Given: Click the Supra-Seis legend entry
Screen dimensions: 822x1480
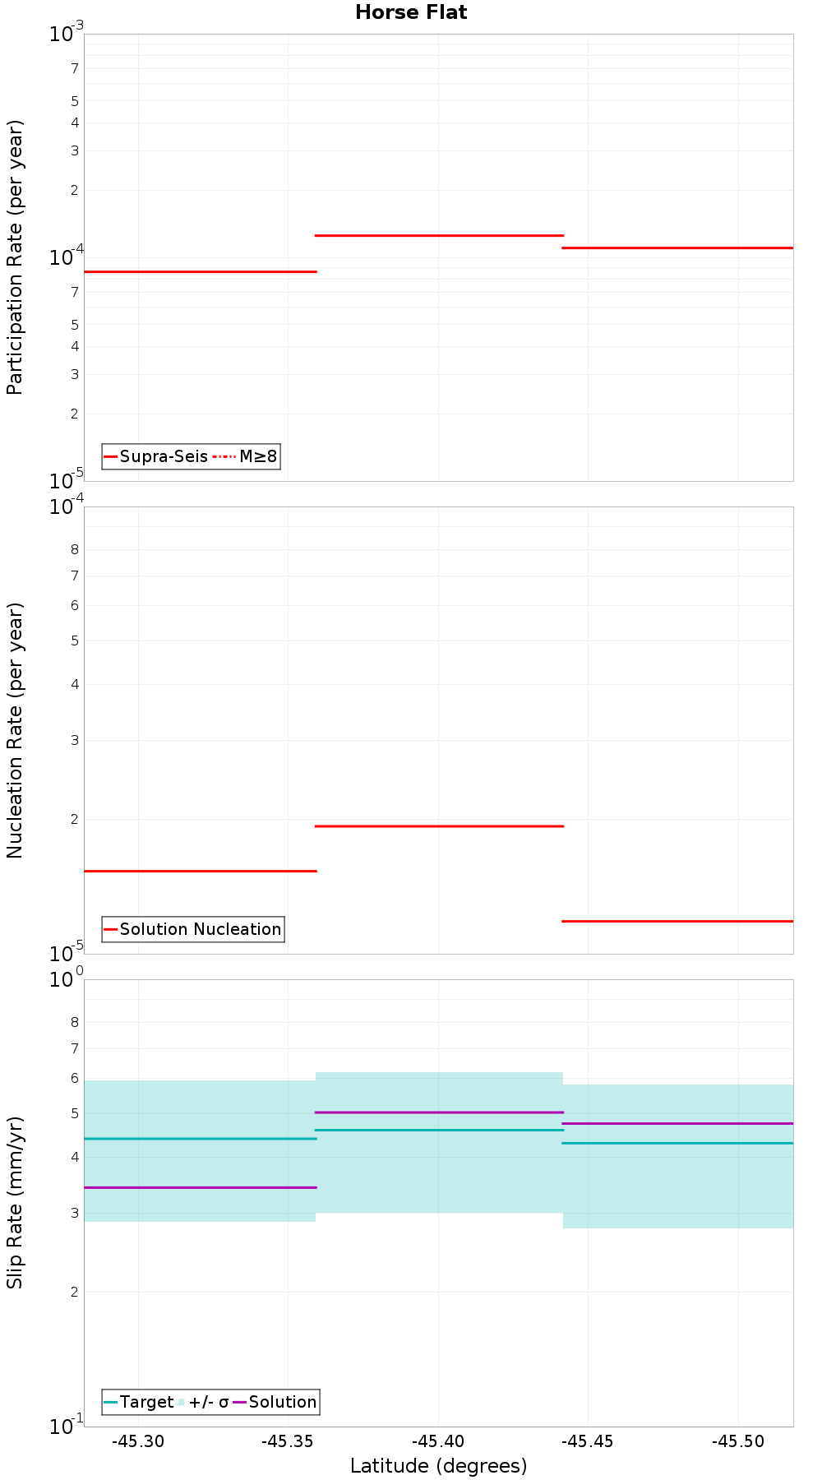Looking at the screenshot, I should click(156, 456).
